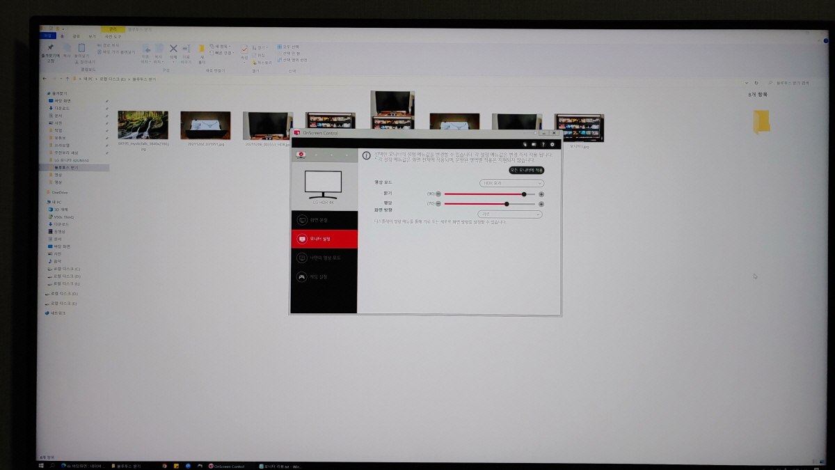Select the first monitor tab icon in OnScreen Control
This screenshot has height=470, width=835.
tap(301, 155)
